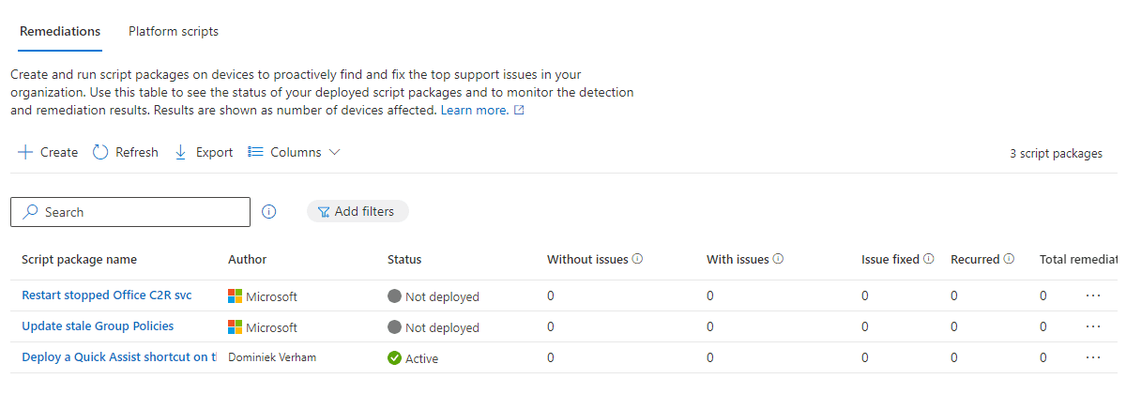Open more options for Update stale Group Policies

[1092, 326]
